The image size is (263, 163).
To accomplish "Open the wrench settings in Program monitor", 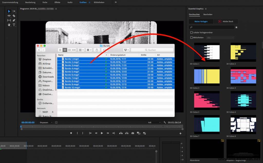I will [165, 123].
